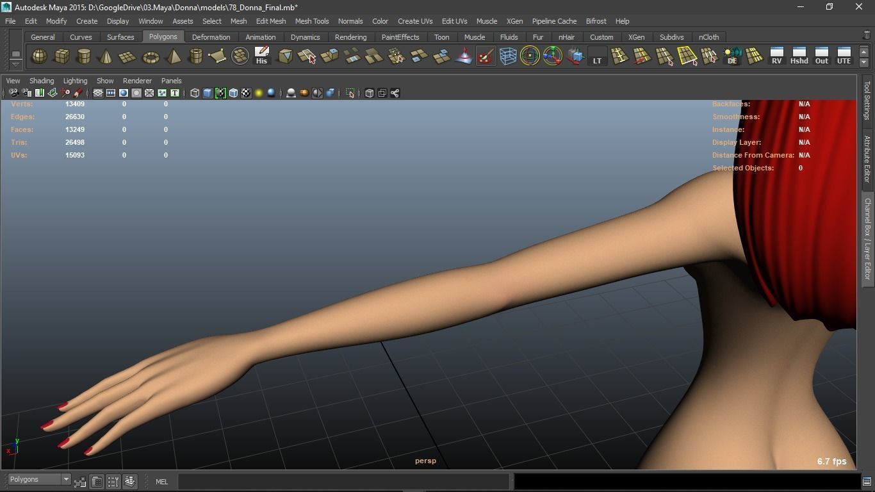
Task: Open the View panel menu
Action: 13,81
